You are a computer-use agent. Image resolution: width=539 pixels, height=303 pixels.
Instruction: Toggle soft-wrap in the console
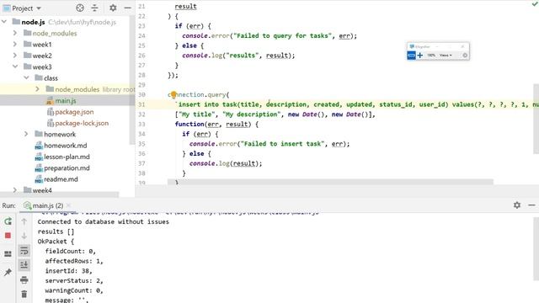click(24, 251)
